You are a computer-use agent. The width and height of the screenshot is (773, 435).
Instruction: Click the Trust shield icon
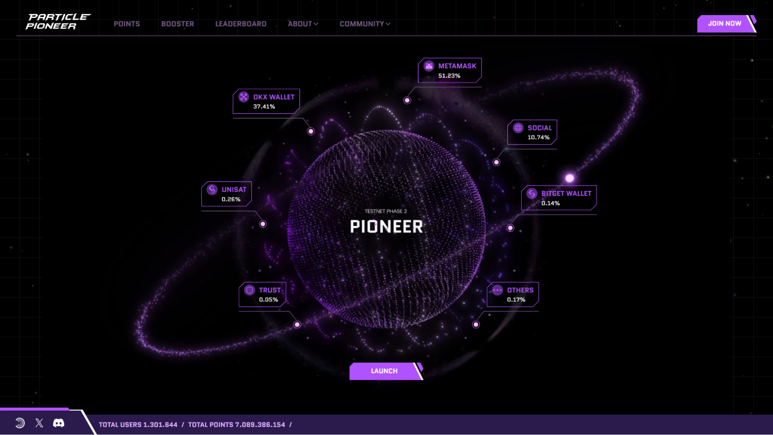click(x=249, y=290)
